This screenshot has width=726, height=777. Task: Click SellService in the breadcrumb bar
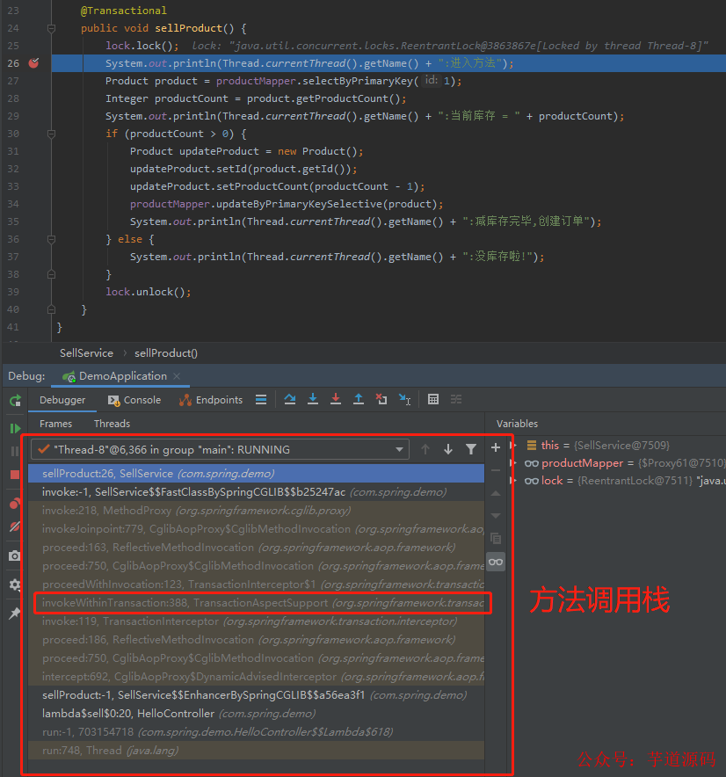point(86,352)
